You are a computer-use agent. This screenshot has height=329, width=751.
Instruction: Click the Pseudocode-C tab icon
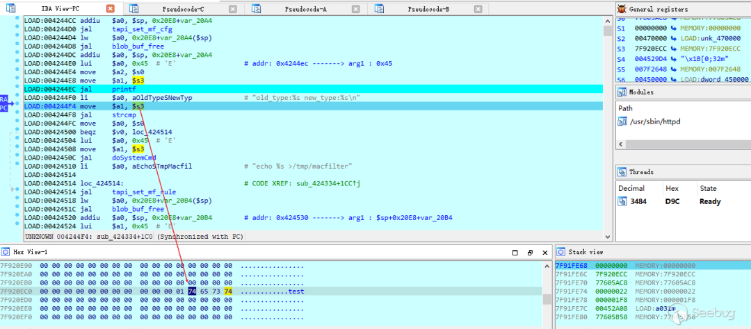pos(134,8)
